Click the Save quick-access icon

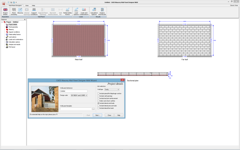point(14,2)
